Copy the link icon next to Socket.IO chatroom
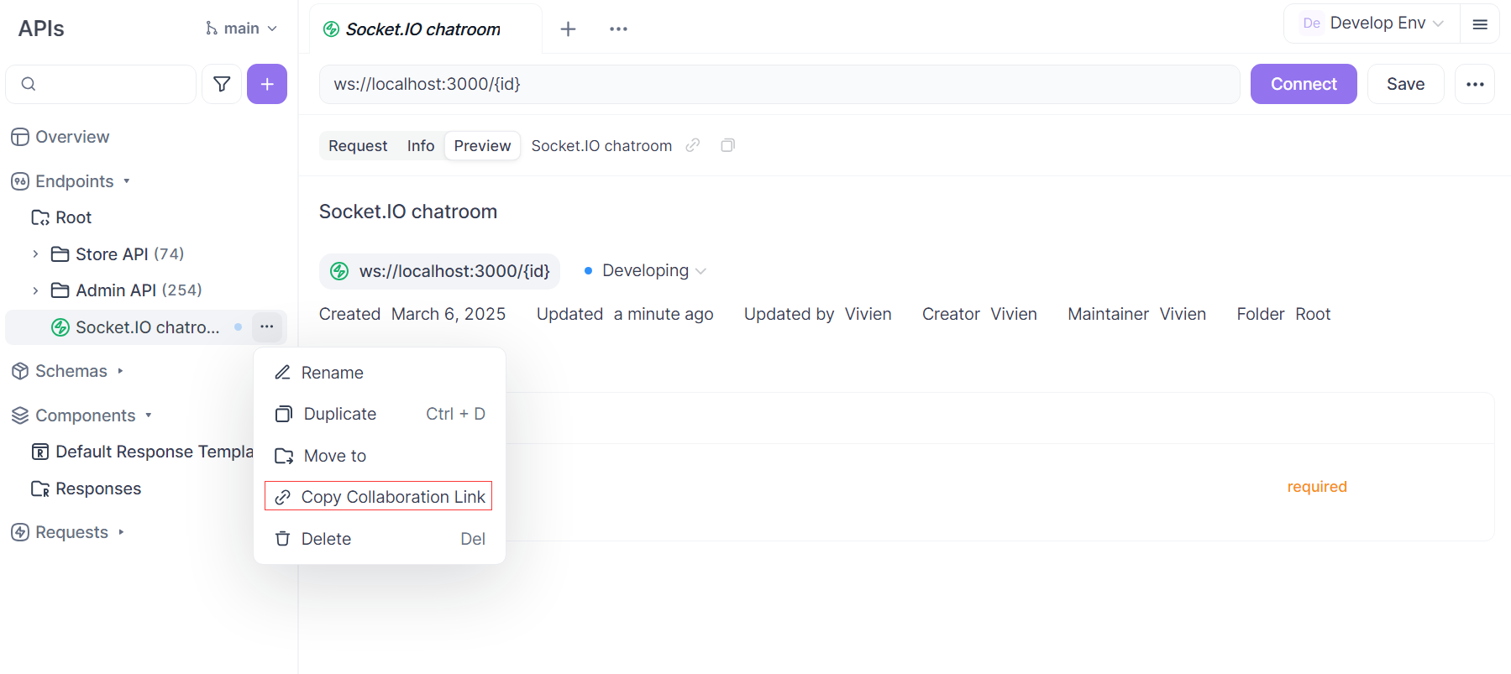1511x674 pixels. click(x=693, y=145)
